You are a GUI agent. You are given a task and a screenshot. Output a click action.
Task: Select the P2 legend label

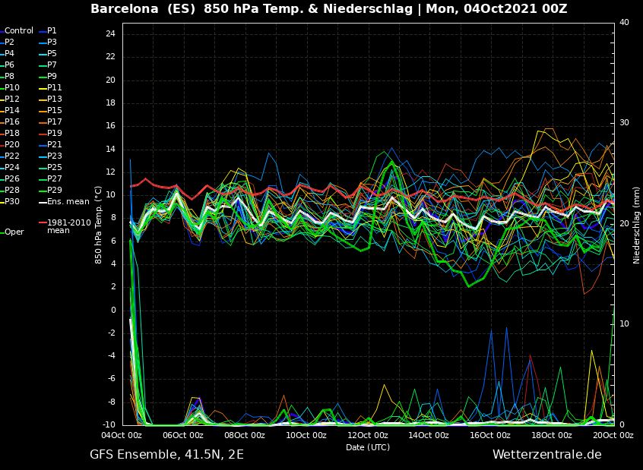[x=9, y=43]
